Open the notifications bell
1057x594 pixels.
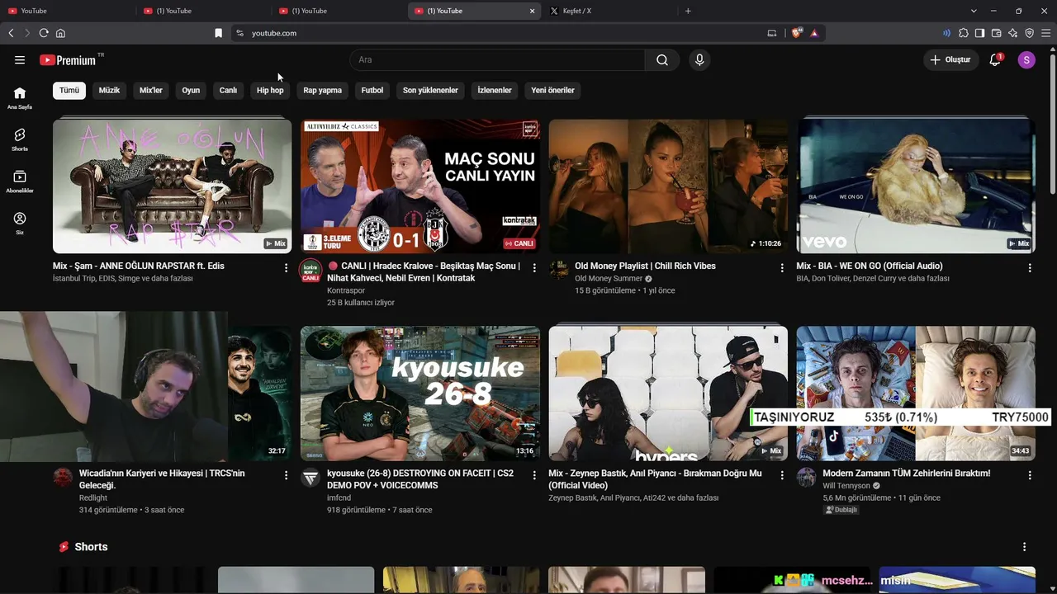point(995,60)
